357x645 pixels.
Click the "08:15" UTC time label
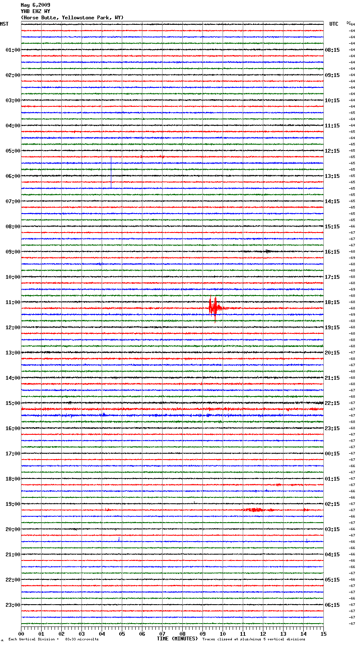point(332,50)
